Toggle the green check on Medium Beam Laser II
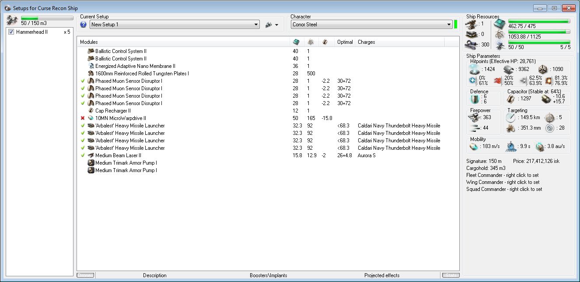Image resolution: width=580 pixels, height=282 pixels. click(83, 155)
